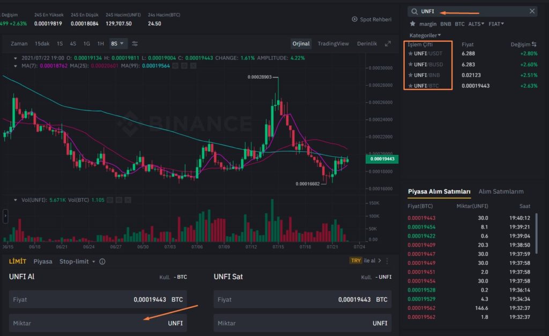Expand the side panel handle left of the volume chart
Viewport: 549px width, 336px height.
pos(5,216)
